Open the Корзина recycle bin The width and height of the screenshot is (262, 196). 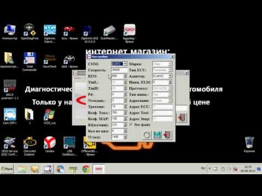coord(249,144)
